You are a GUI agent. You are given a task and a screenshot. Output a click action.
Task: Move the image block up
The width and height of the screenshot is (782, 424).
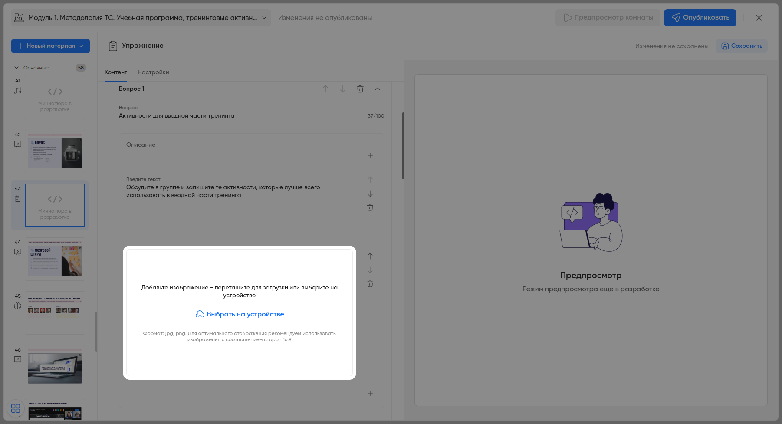370,256
